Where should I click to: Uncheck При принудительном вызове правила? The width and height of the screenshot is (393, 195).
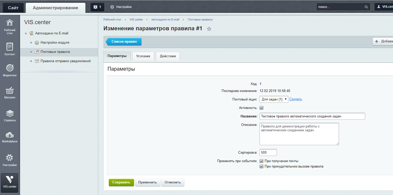(x=261, y=166)
